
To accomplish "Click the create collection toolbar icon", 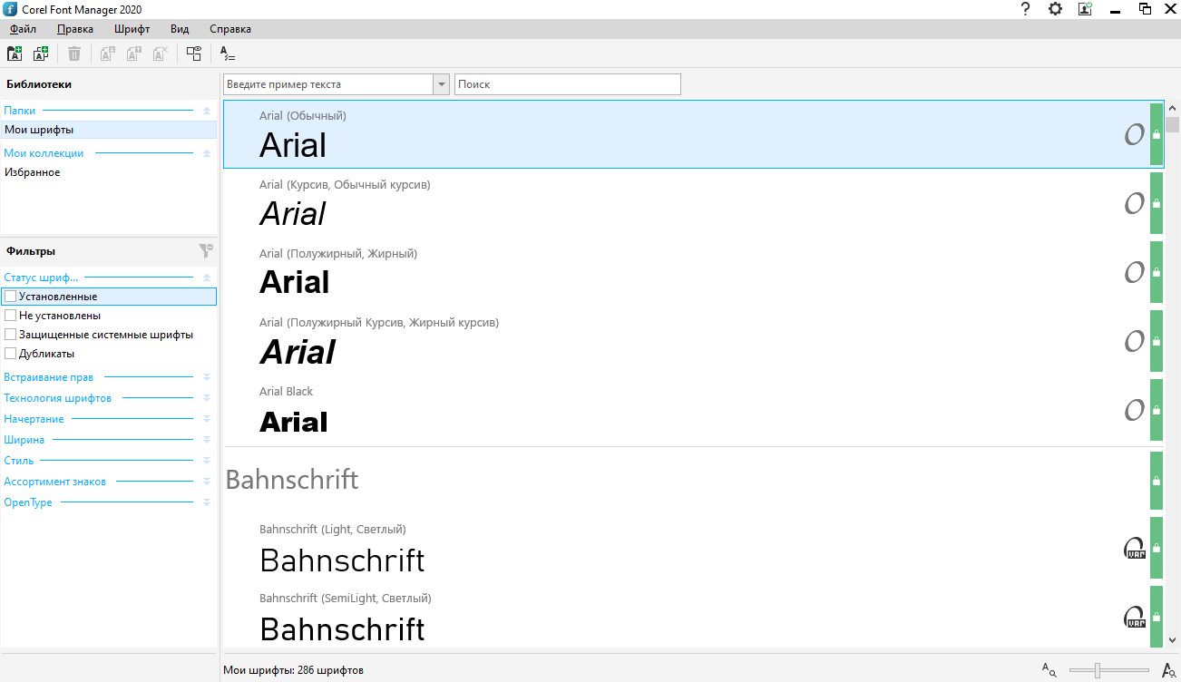I will [x=41, y=54].
